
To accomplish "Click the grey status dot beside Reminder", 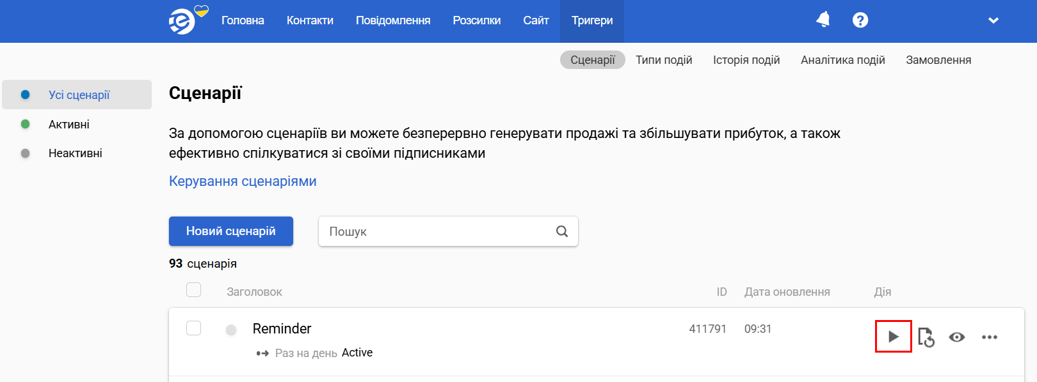I will 231,330.
